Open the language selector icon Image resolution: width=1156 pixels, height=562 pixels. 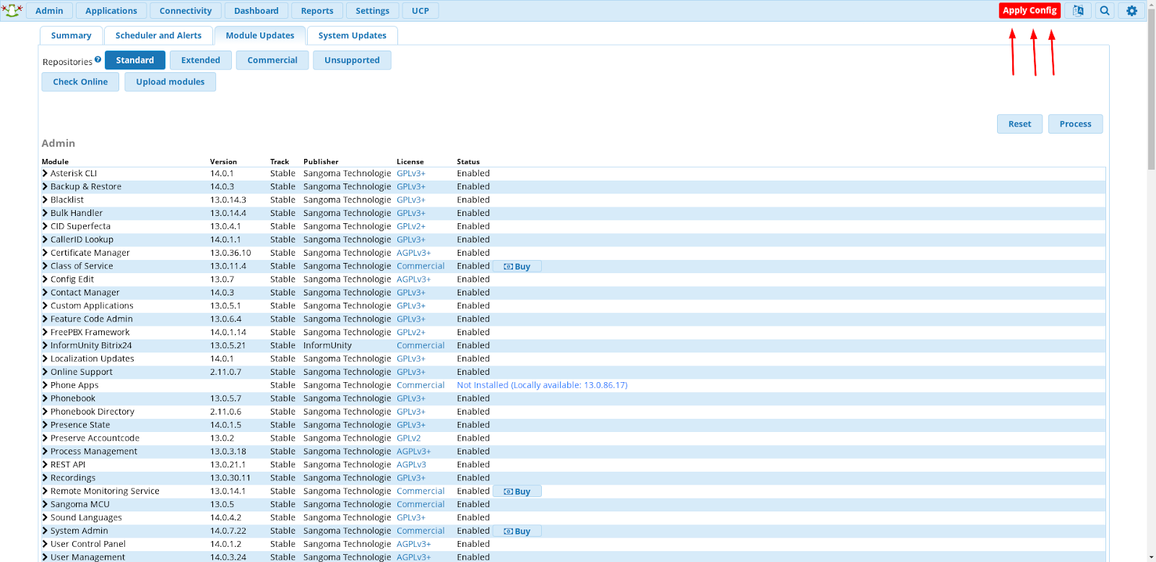(1078, 11)
